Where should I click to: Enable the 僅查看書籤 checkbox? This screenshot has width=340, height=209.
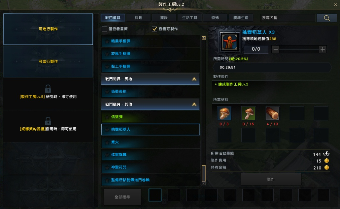pos(104,29)
